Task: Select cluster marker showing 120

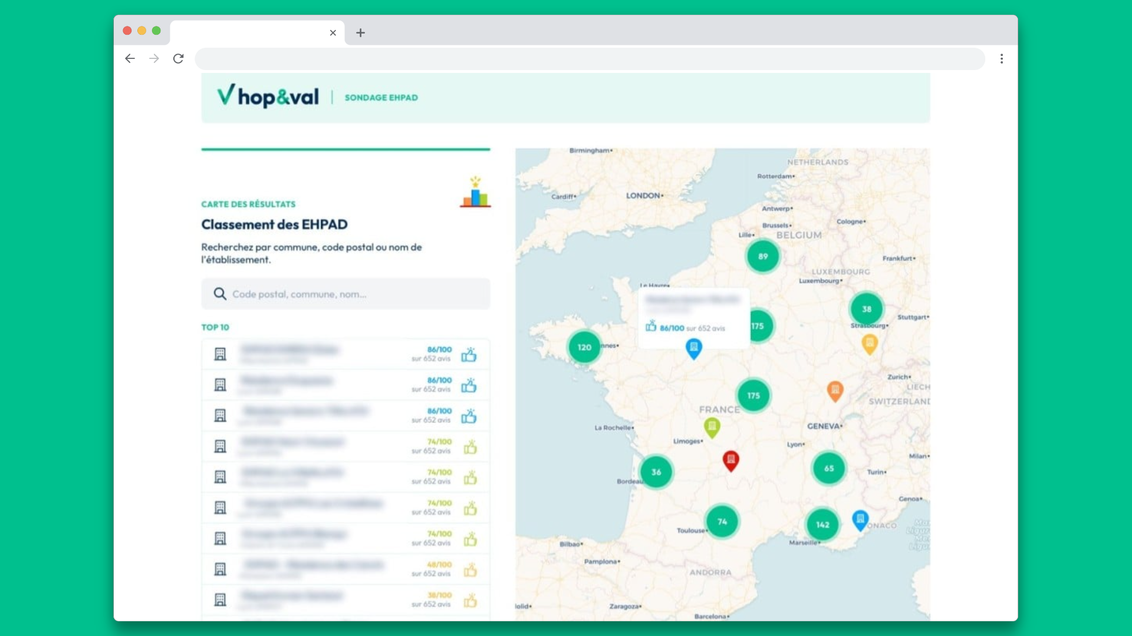Action: pos(584,347)
